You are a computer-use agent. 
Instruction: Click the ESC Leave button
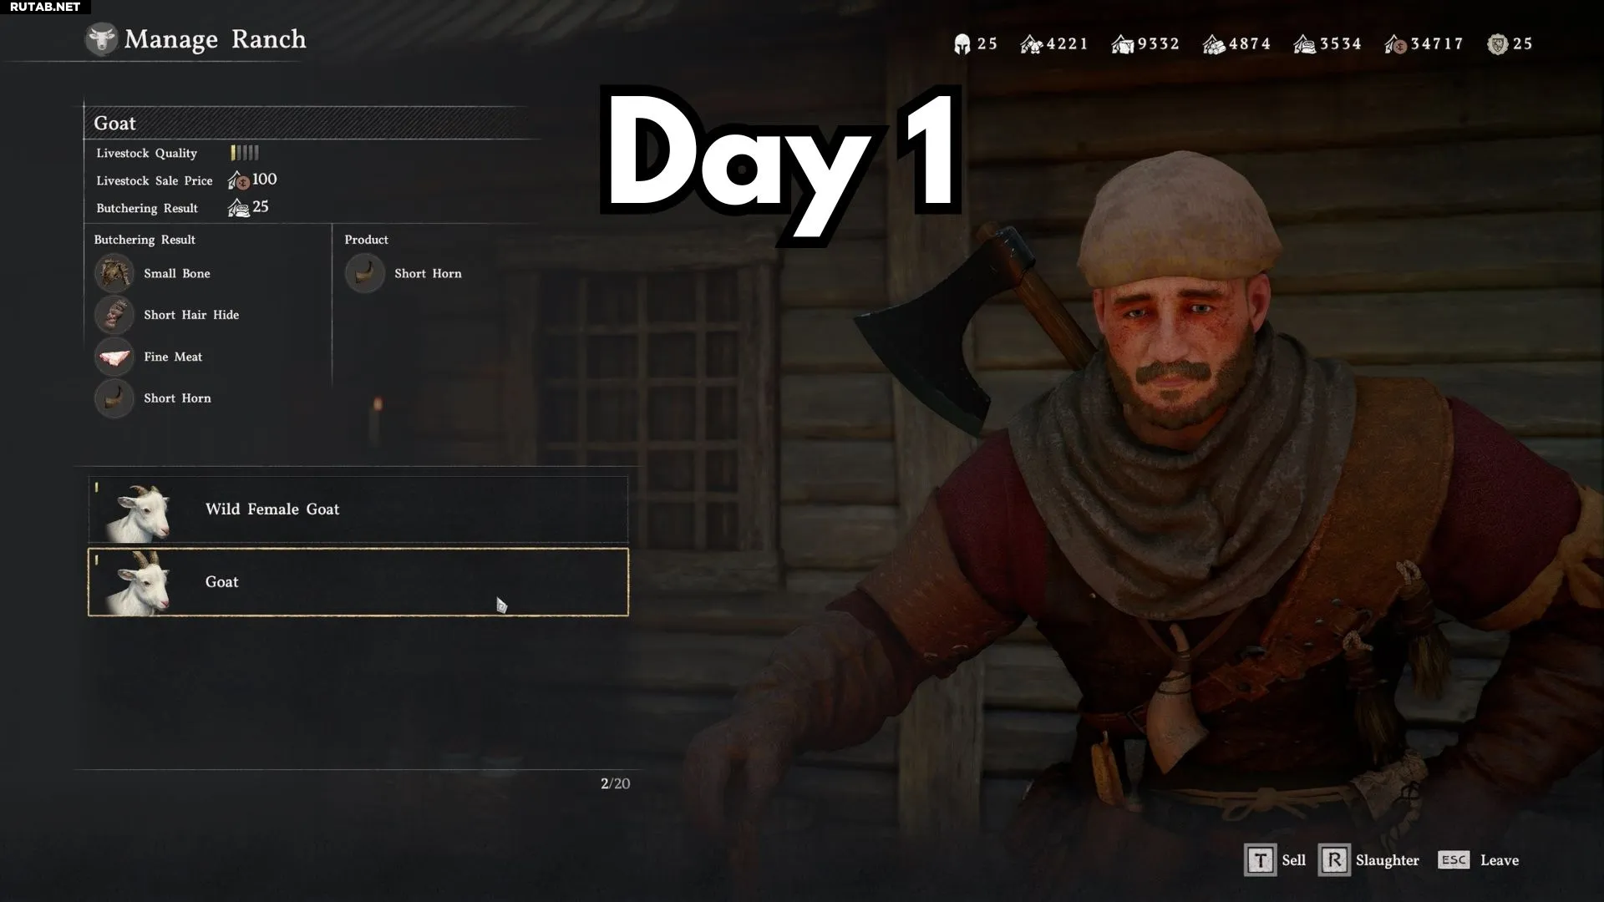(x=1479, y=860)
